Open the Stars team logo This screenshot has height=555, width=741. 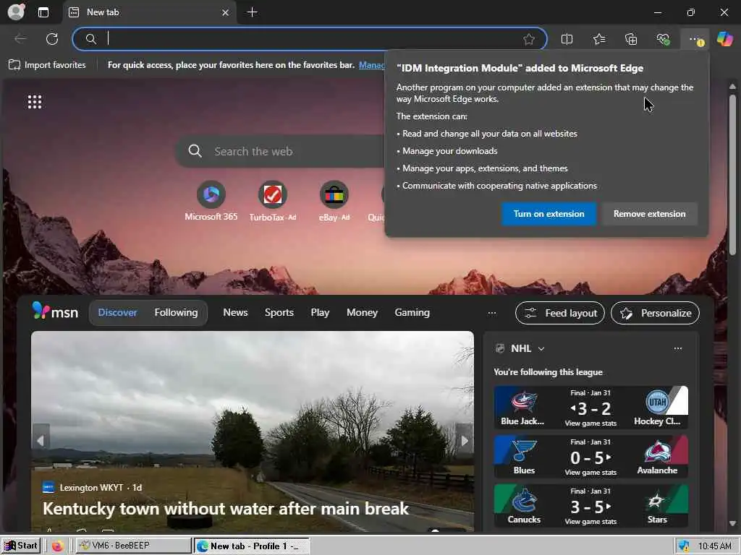click(657, 500)
